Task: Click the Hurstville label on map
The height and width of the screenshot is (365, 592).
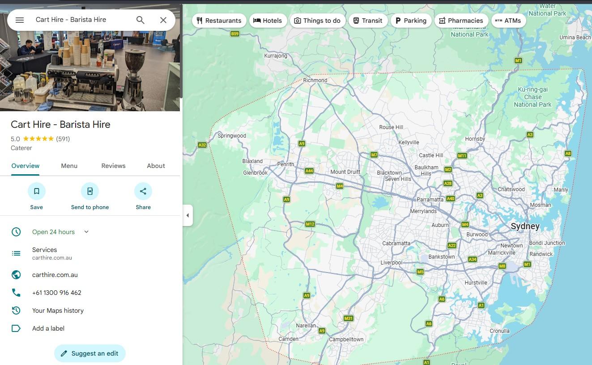Action: click(476, 283)
